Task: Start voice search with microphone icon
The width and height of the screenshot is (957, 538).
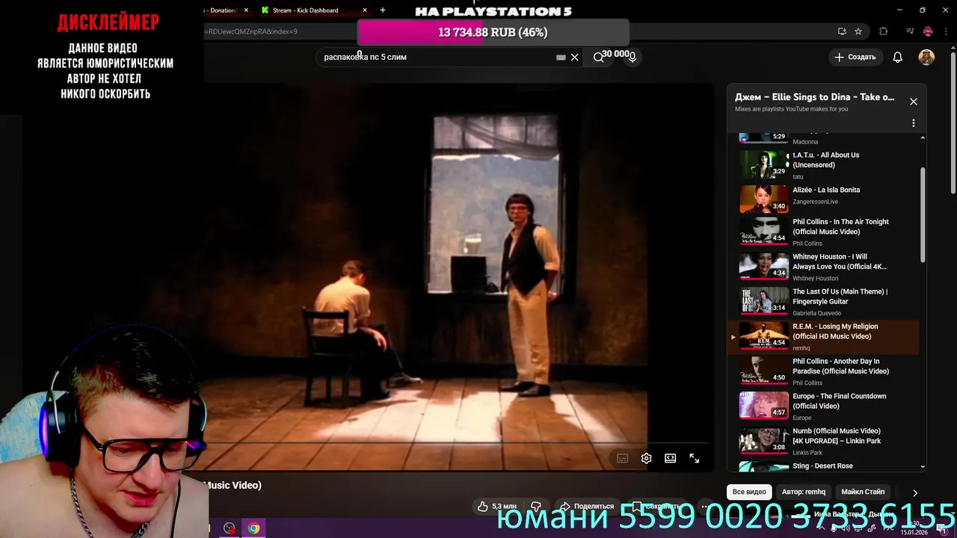Action: point(632,58)
